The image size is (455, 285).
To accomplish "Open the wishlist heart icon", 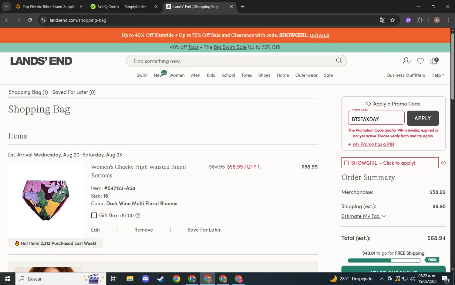I will coord(420,61).
